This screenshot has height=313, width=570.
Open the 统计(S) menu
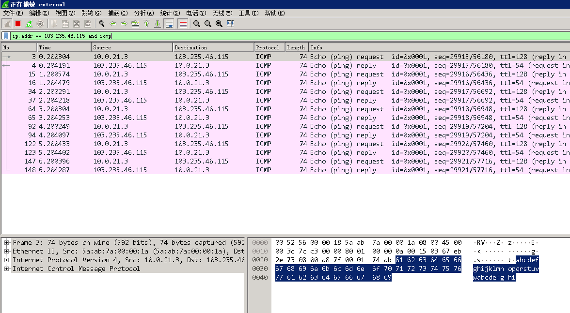point(169,13)
